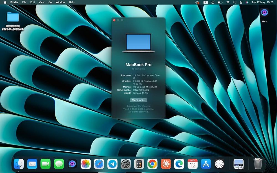Click the memory value 32 GB 2400 MHz DDR4
Image resolution: width=277 pixels, height=173 pixels.
145,87
